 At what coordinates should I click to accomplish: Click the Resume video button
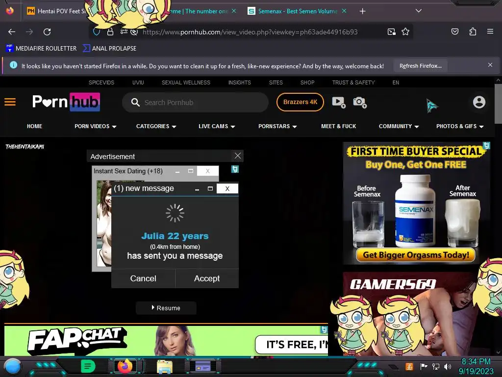pyautogui.click(x=166, y=308)
